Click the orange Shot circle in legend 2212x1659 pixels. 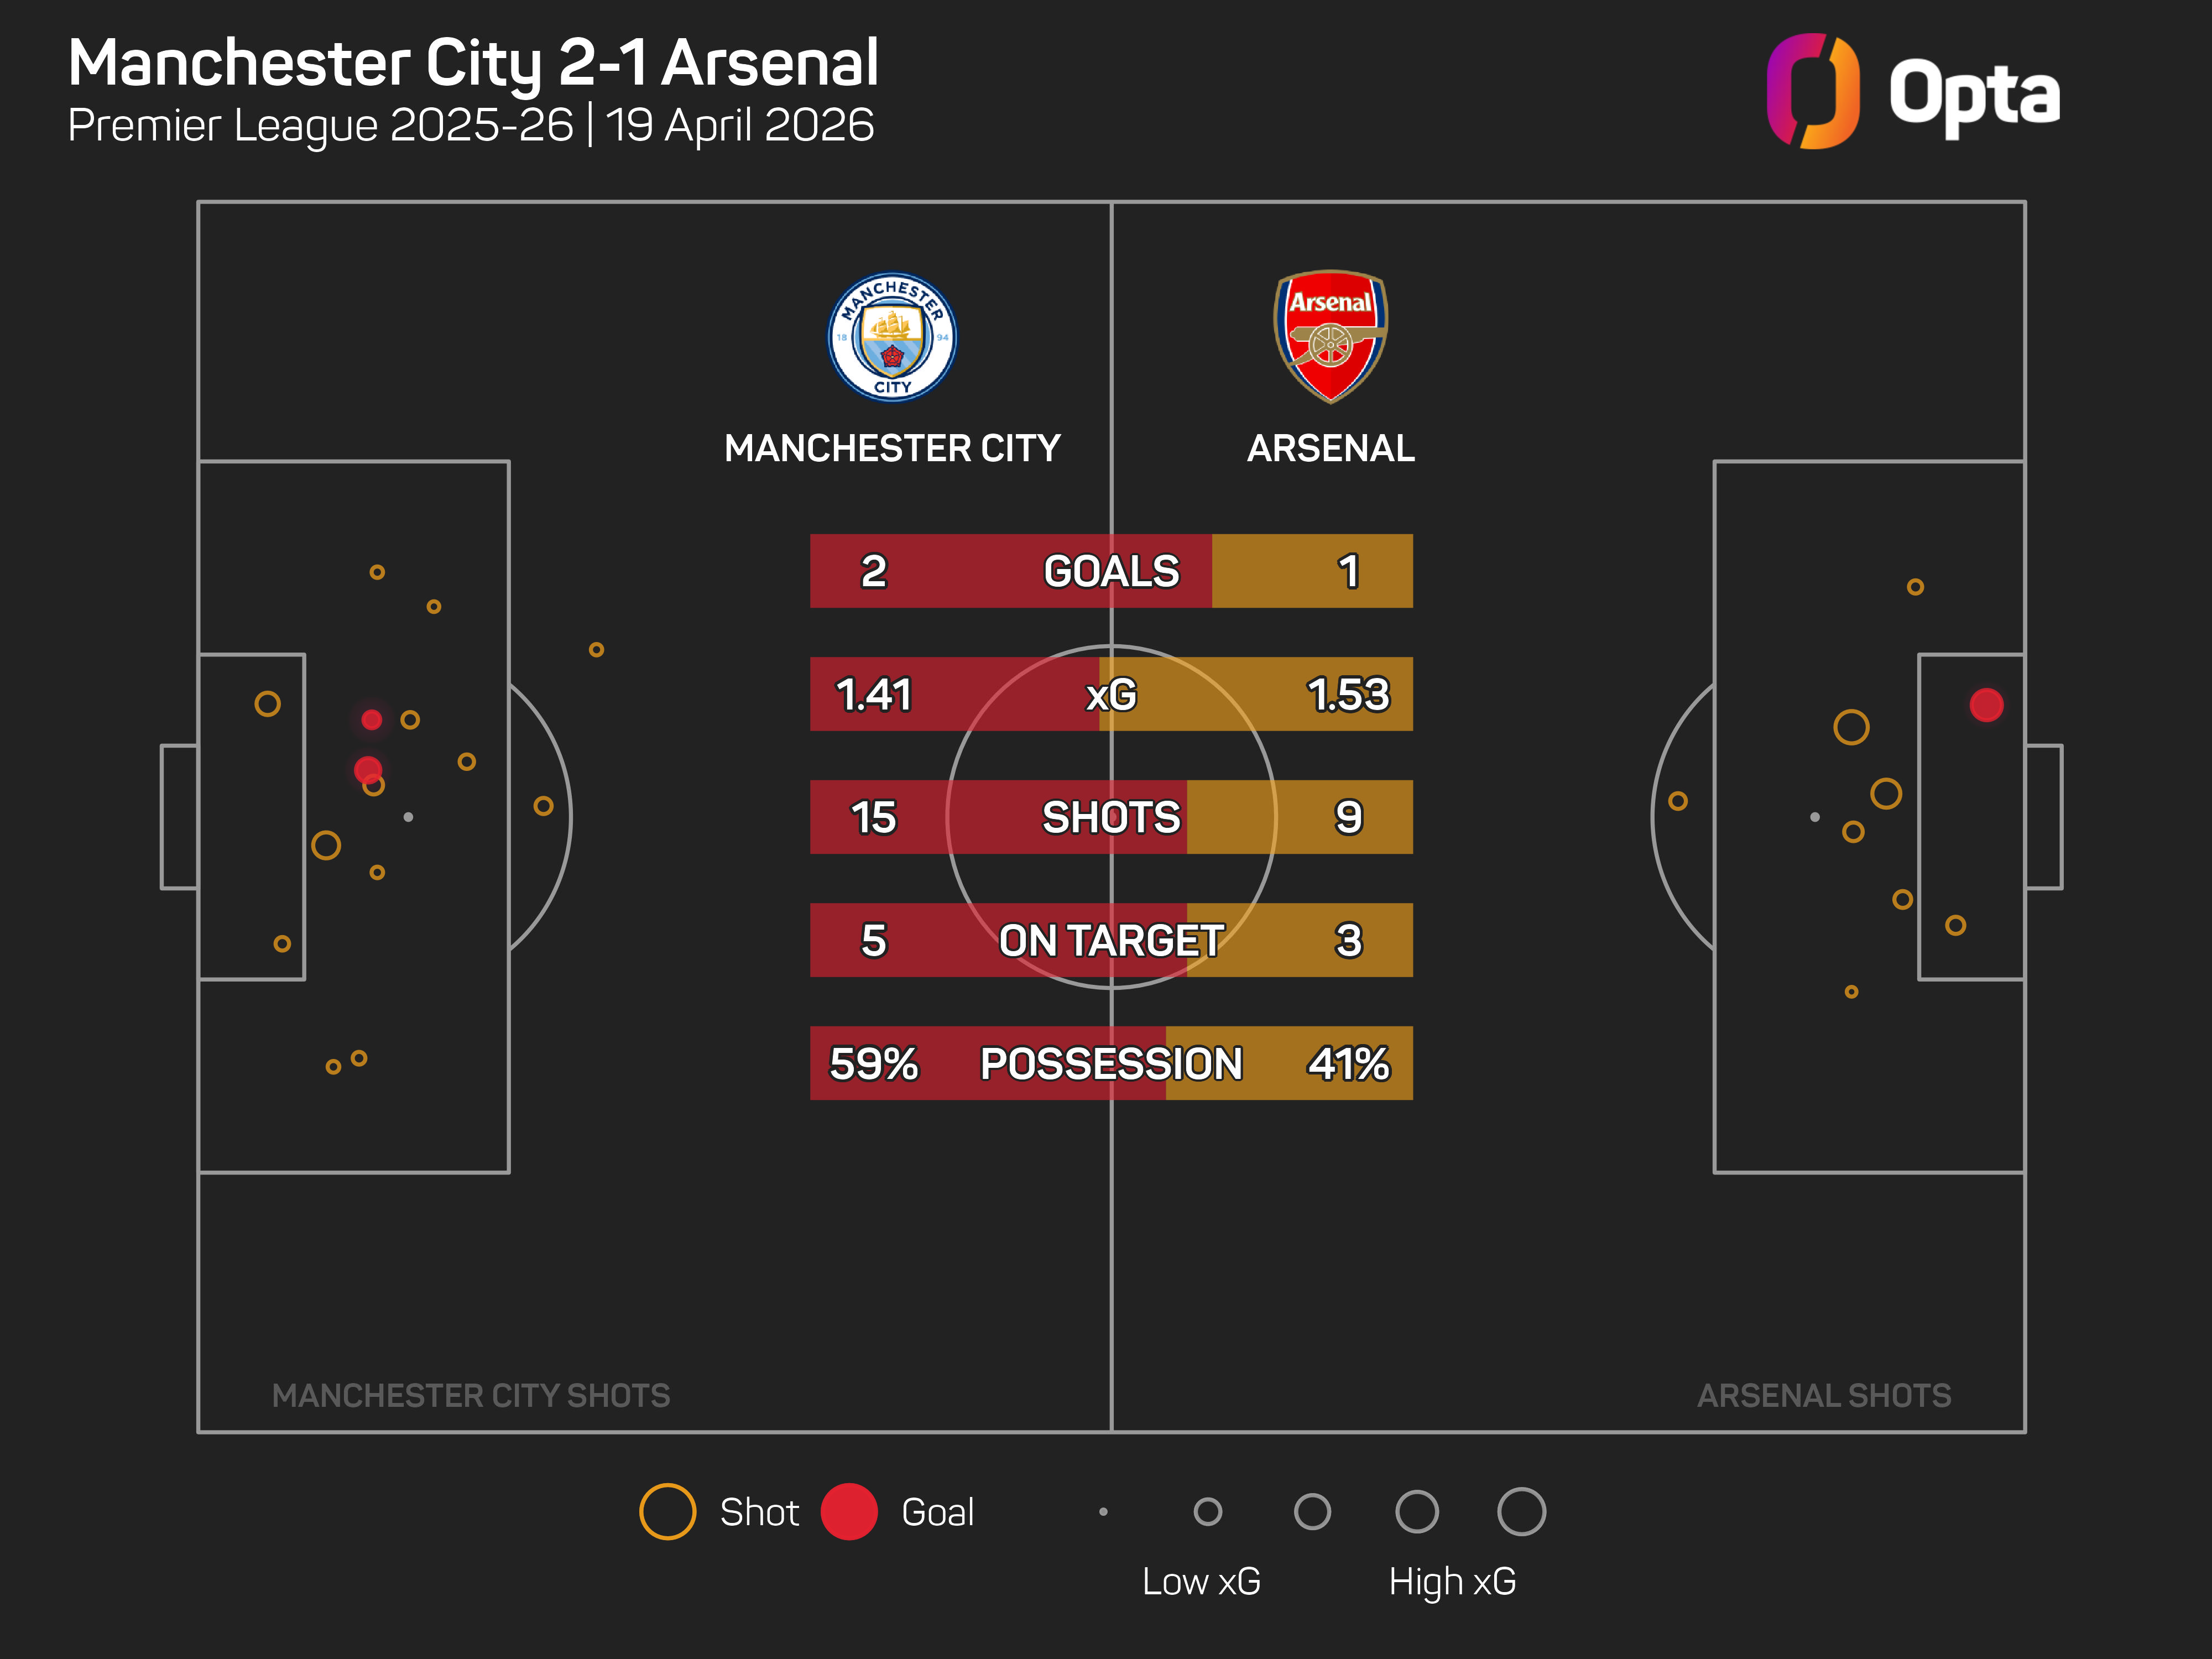pos(667,1511)
